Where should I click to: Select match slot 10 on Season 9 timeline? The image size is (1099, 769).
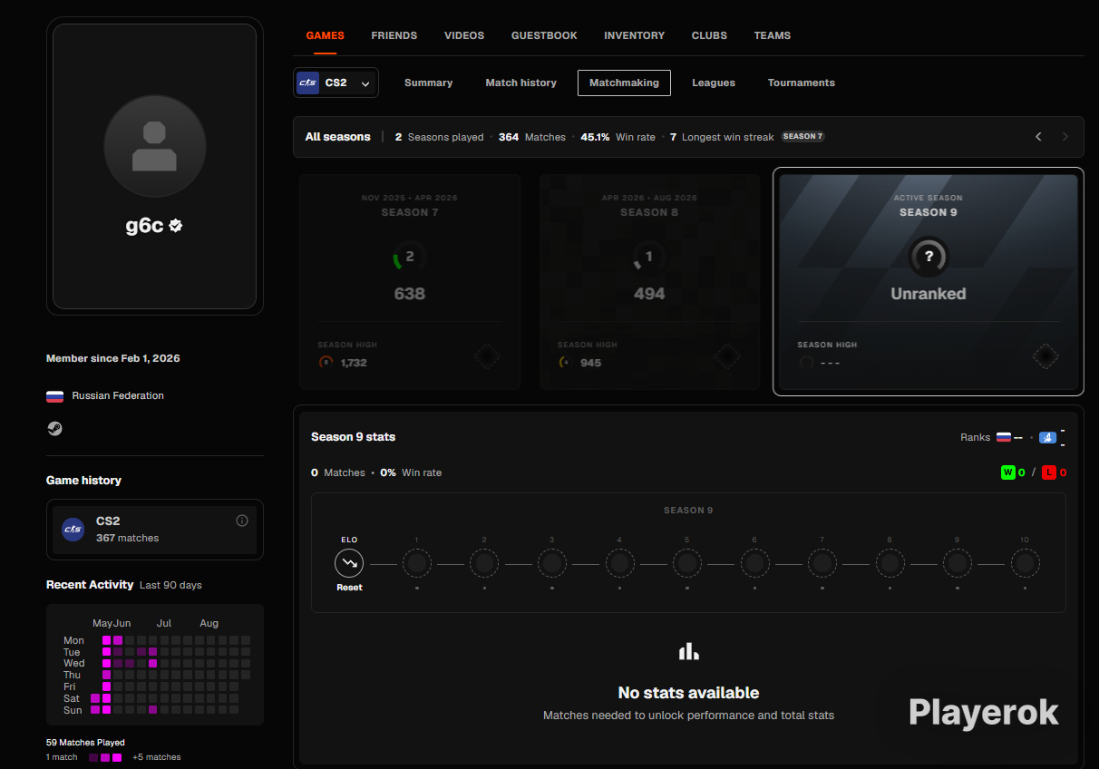[1025, 563]
